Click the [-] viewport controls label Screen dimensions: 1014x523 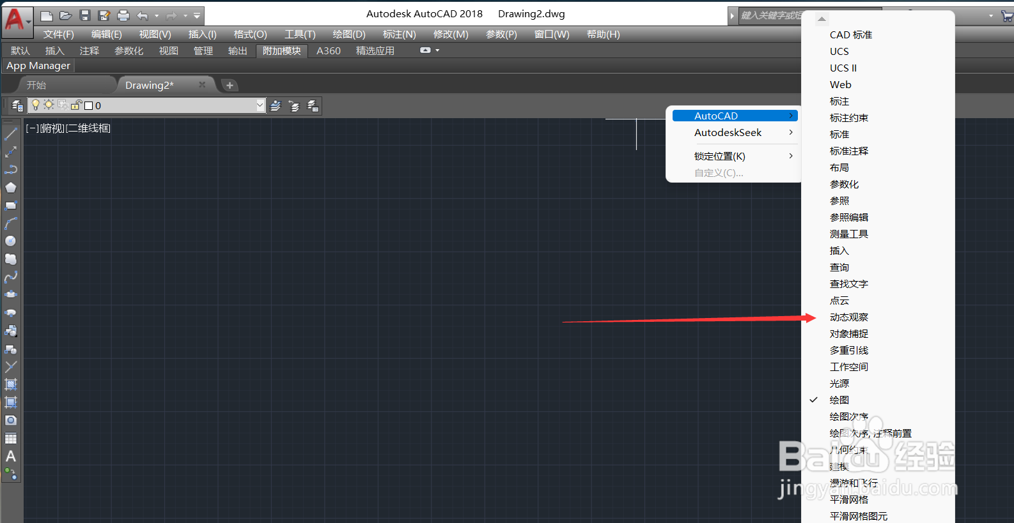tap(32, 128)
